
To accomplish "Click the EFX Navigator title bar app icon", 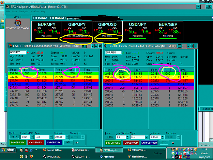I will tap(8, 7).
